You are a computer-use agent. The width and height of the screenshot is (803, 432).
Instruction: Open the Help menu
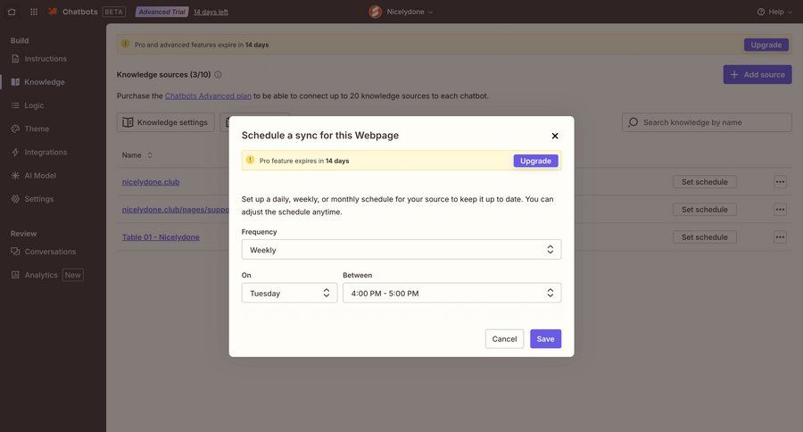pyautogui.click(x=774, y=12)
